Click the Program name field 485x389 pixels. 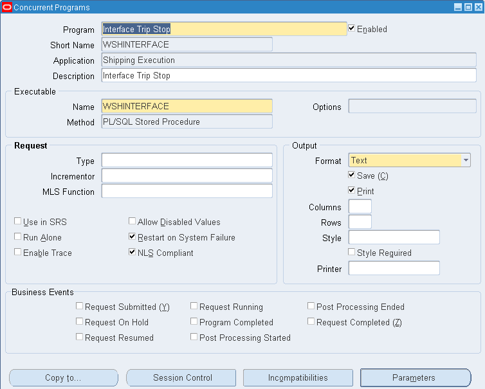[224, 29]
